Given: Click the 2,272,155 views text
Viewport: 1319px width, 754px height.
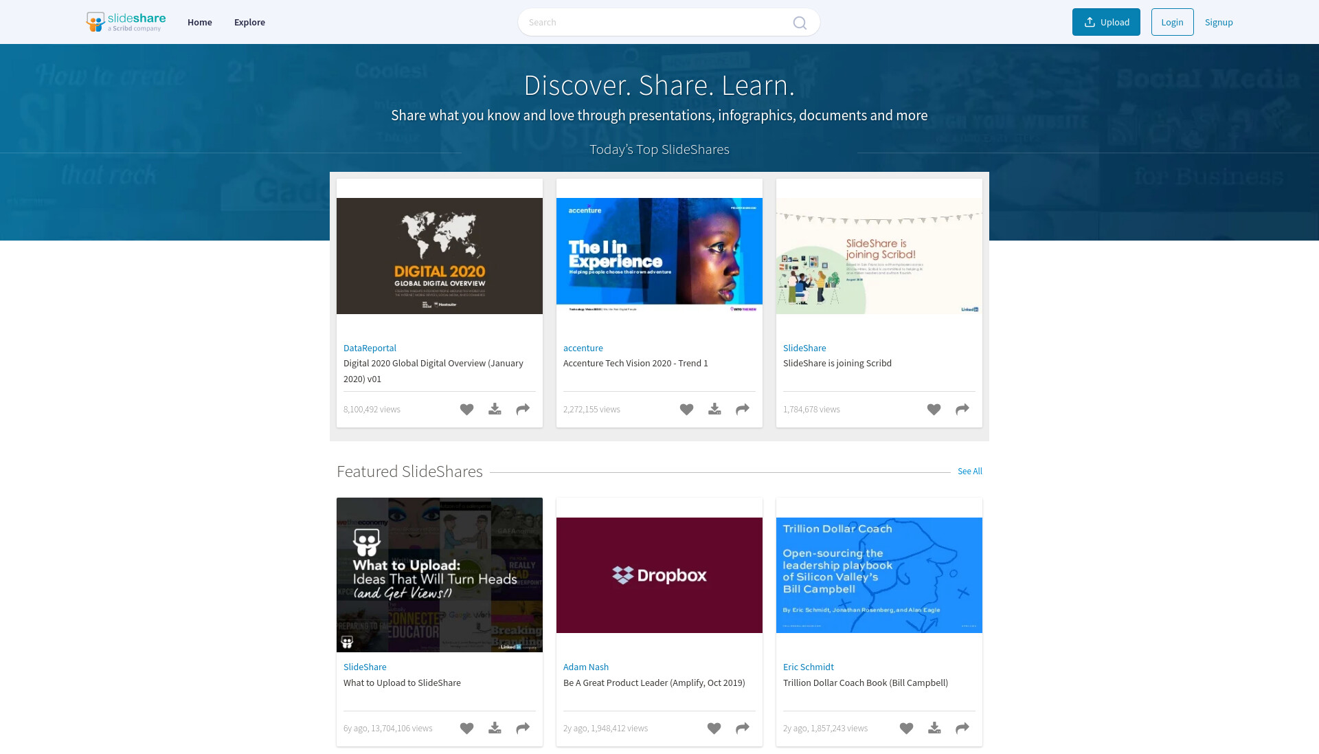Looking at the screenshot, I should (591, 409).
